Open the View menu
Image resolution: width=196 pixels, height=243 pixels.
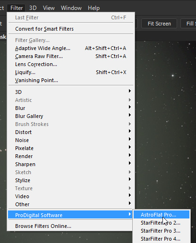[x=49, y=8]
